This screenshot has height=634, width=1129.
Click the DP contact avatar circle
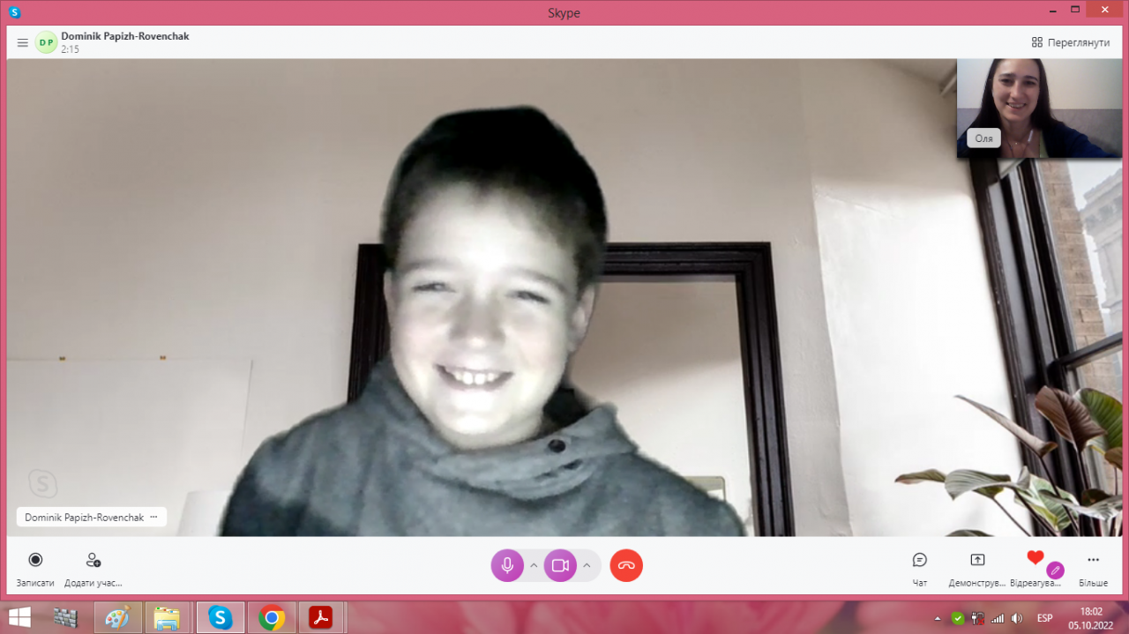tap(46, 42)
